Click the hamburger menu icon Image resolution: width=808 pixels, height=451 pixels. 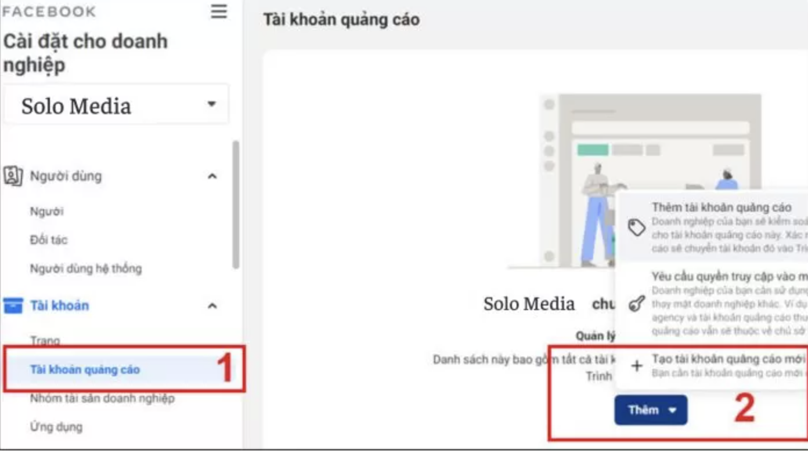click(x=219, y=12)
